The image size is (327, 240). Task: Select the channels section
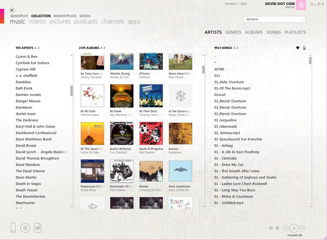(x=113, y=22)
